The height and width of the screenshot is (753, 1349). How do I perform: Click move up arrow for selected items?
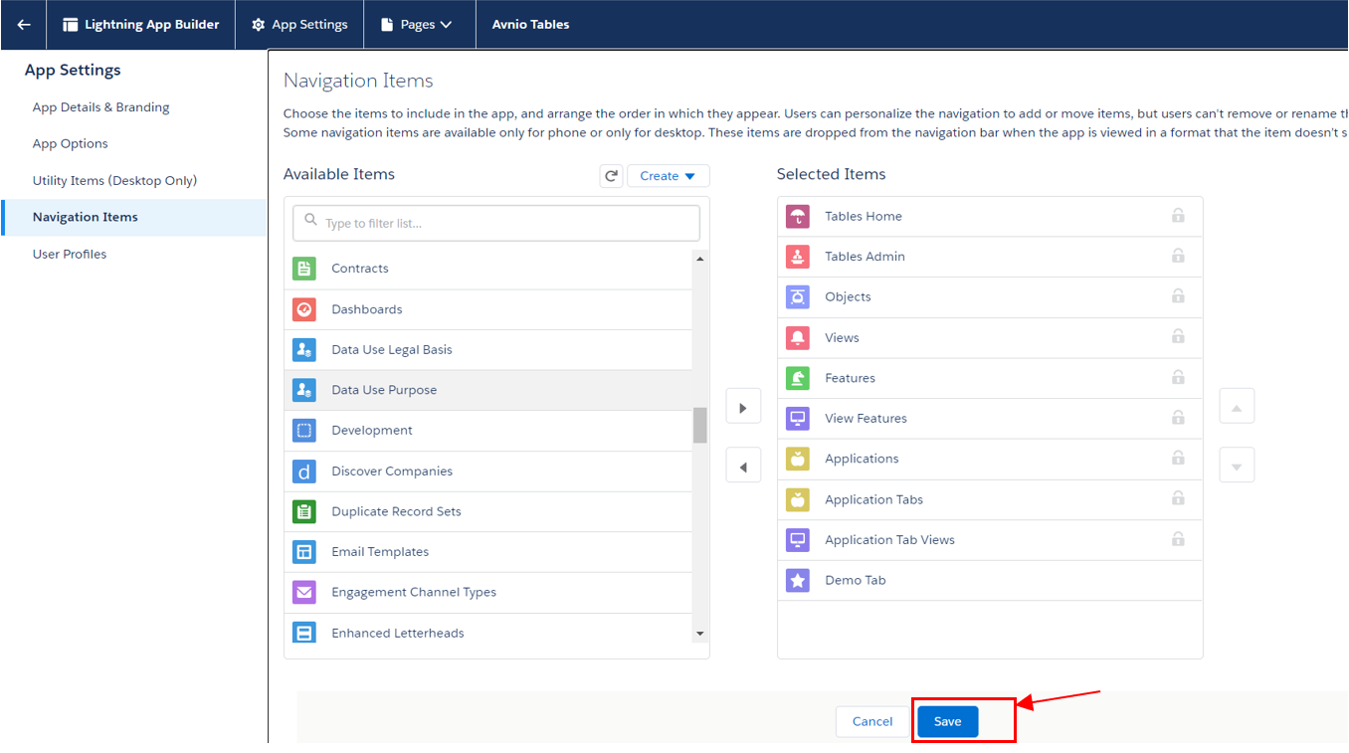point(1237,407)
